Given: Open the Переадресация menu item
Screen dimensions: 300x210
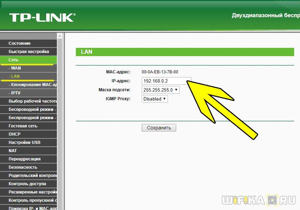Looking at the screenshot, I should tap(29, 159).
